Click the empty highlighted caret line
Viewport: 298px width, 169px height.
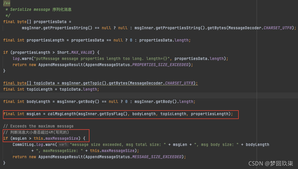[x=149, y=96]
